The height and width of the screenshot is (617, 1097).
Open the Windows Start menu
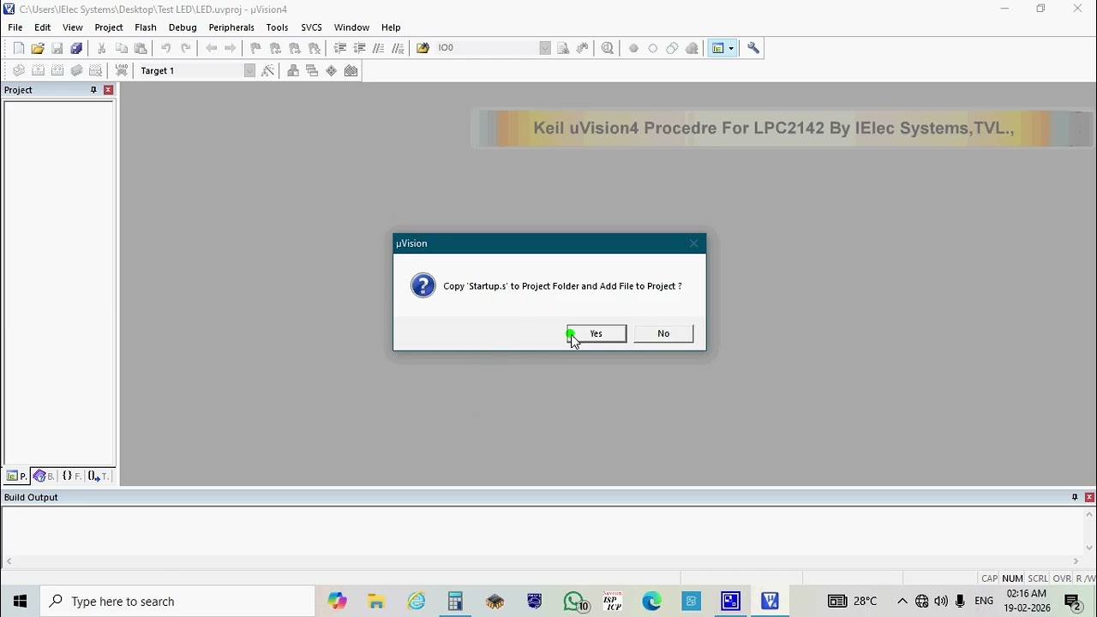(21, 602)
